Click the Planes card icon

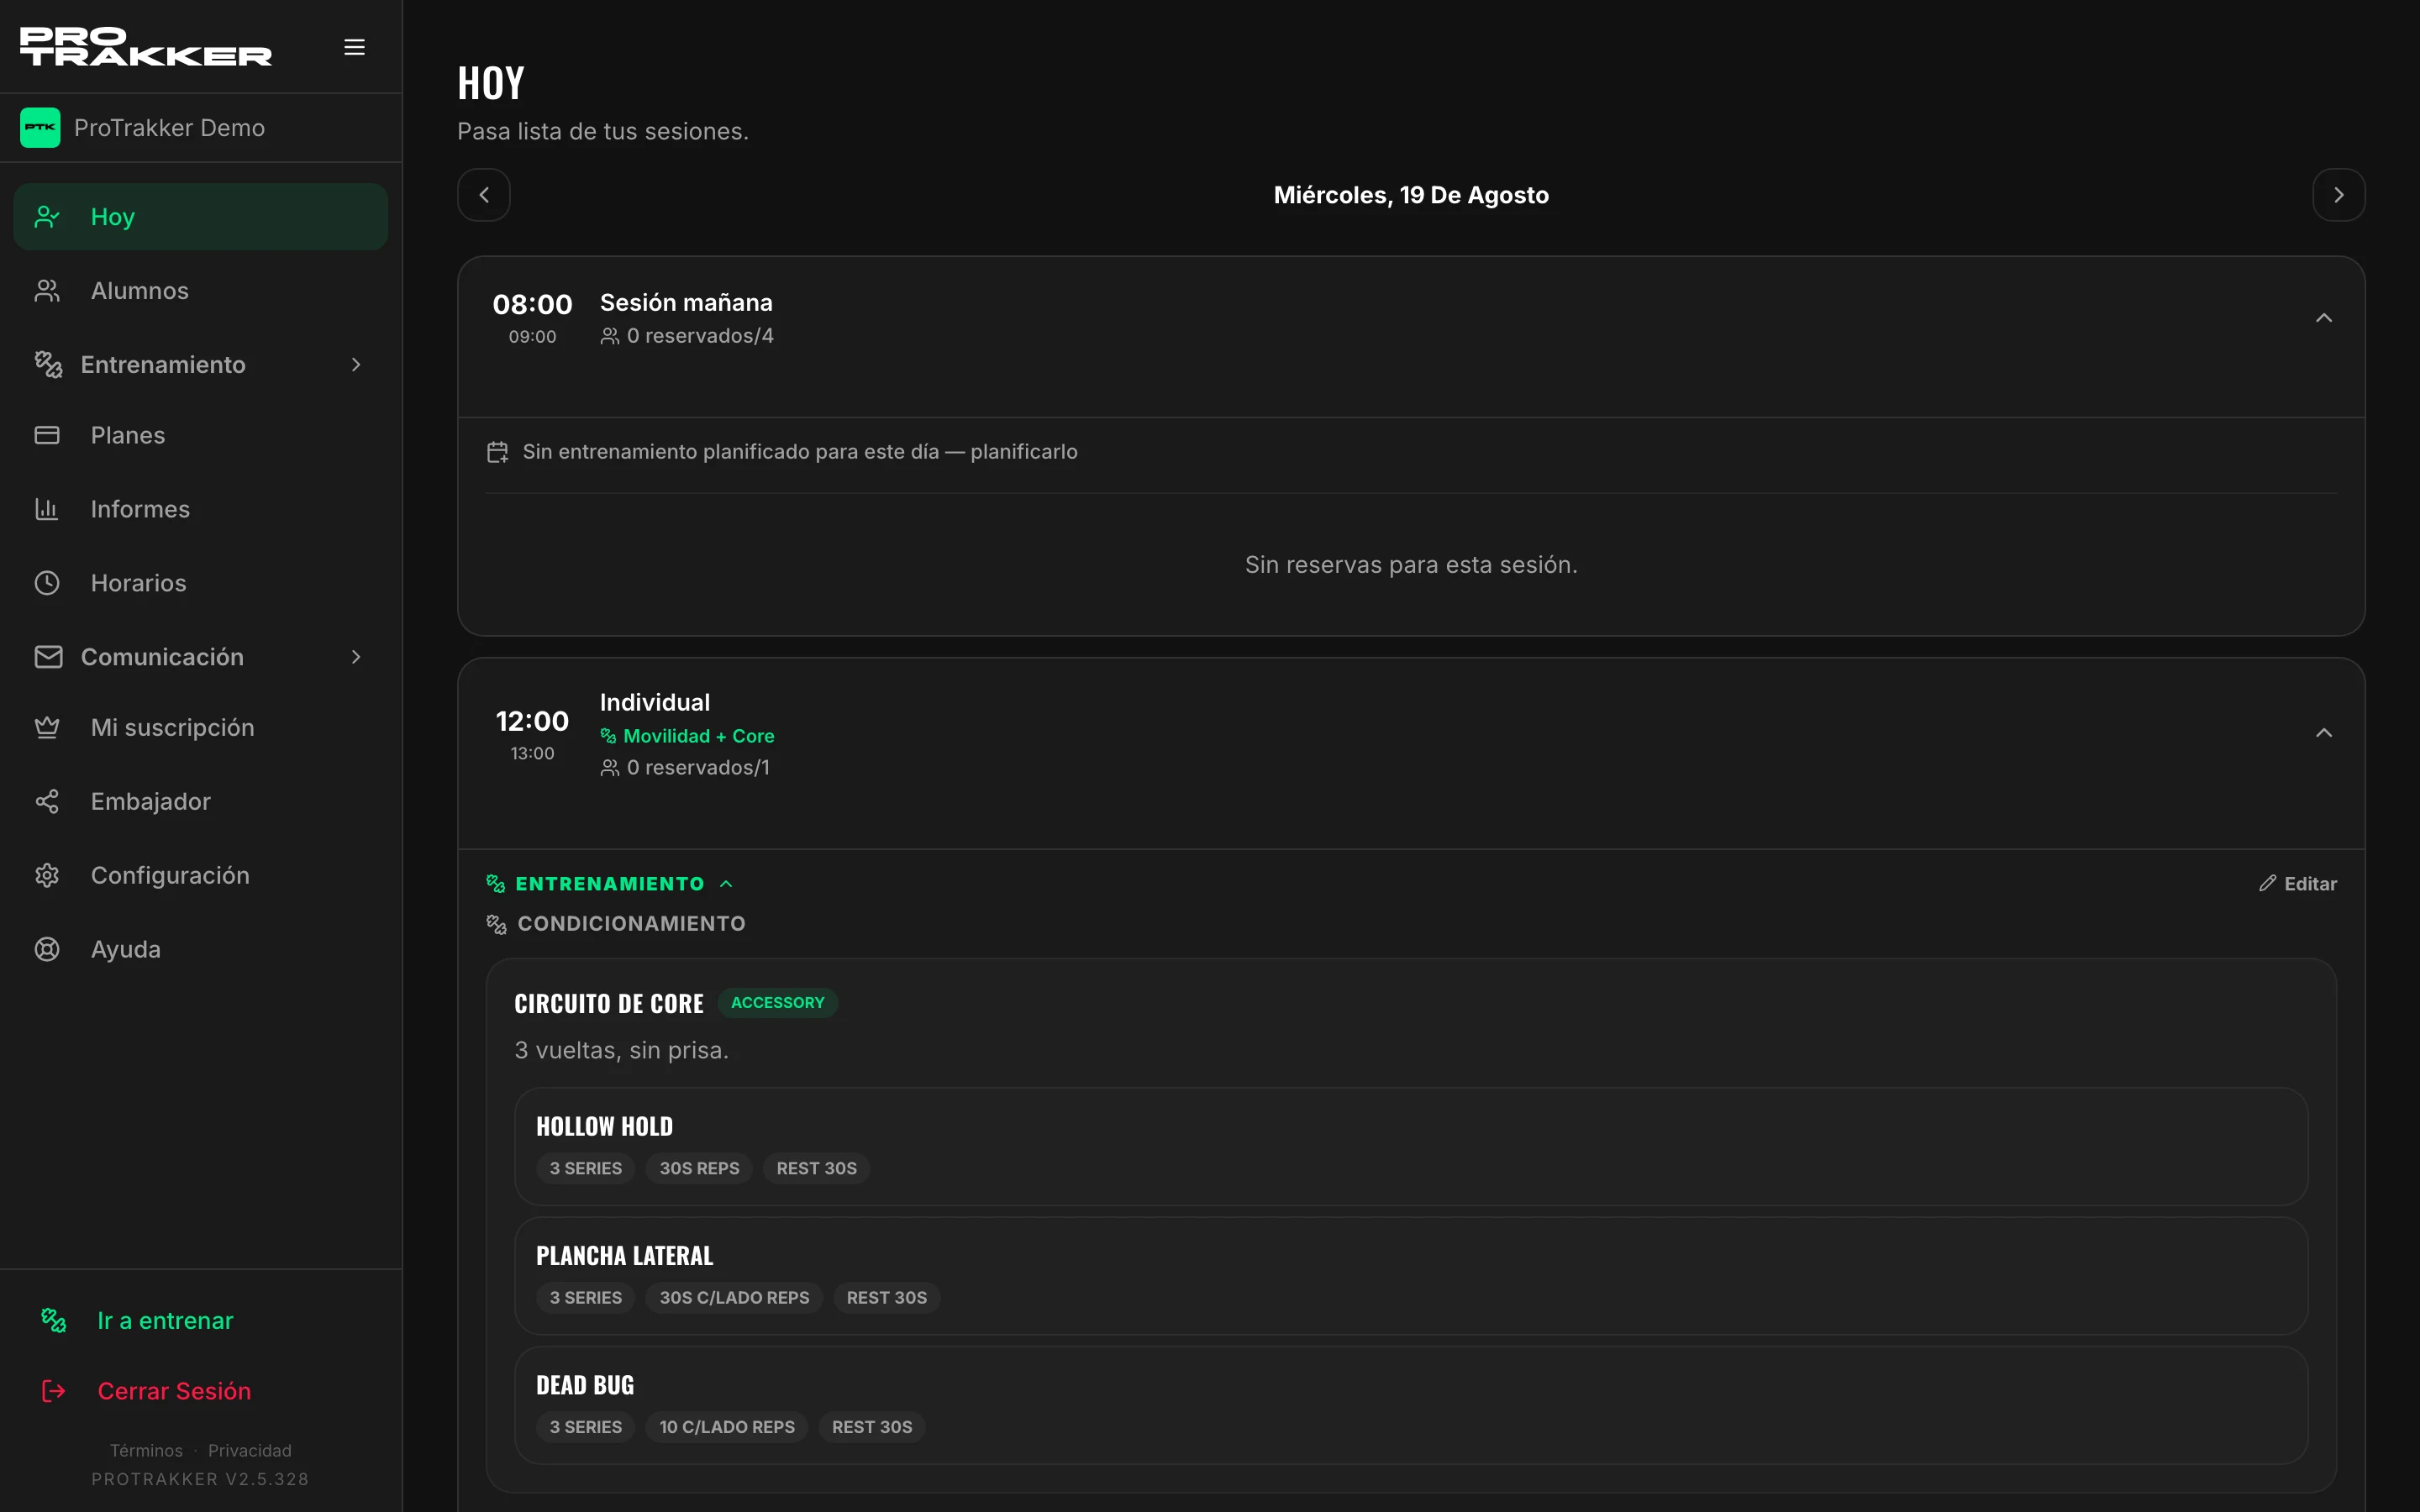(47, 435)
